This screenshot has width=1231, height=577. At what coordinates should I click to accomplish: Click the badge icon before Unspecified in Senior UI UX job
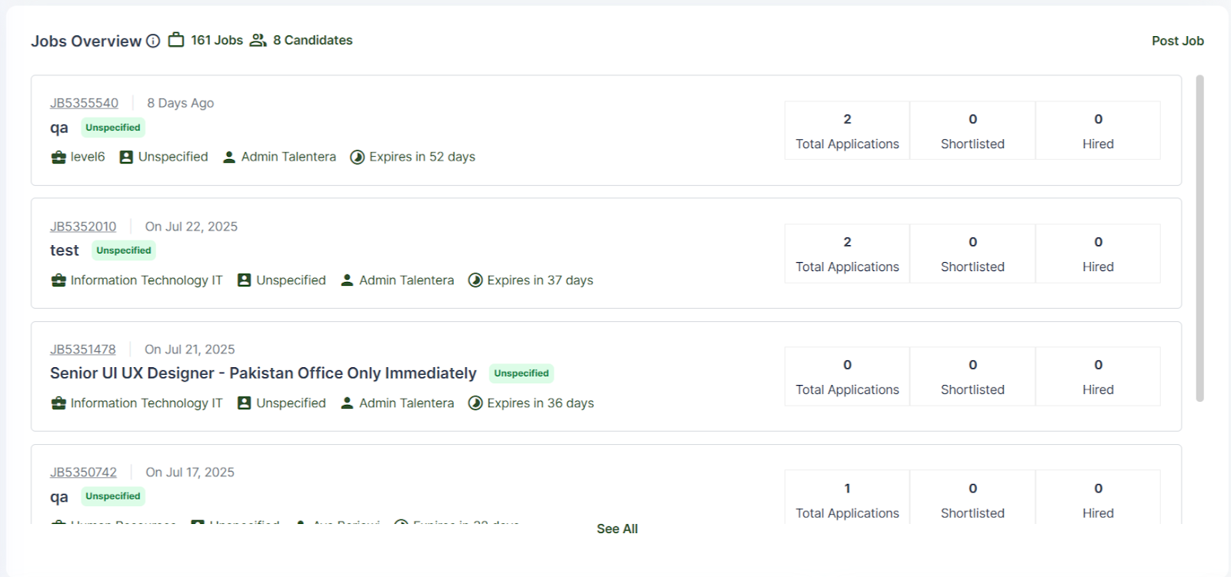pyautogui.click(x=244, y=403)
